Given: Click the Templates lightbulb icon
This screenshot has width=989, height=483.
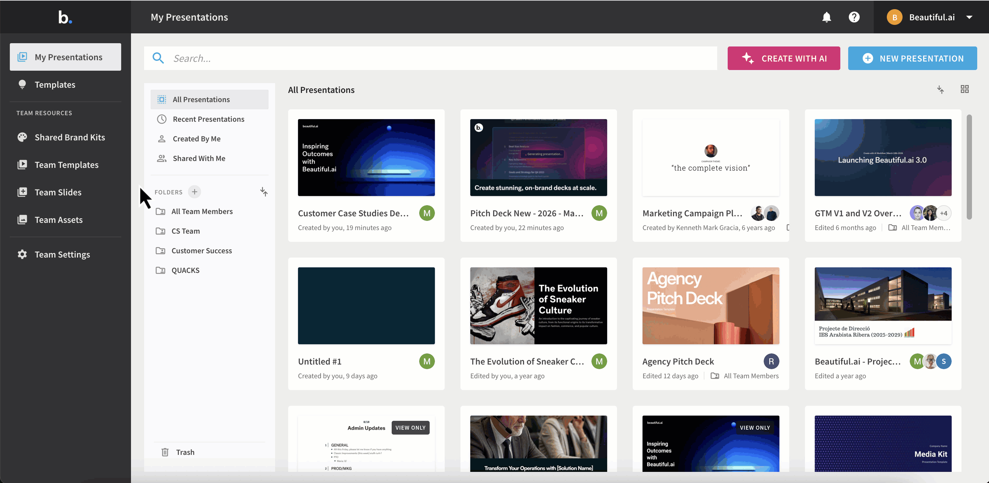Looking at the screenshot, I should pyautogui.click(x=22, y=84).
